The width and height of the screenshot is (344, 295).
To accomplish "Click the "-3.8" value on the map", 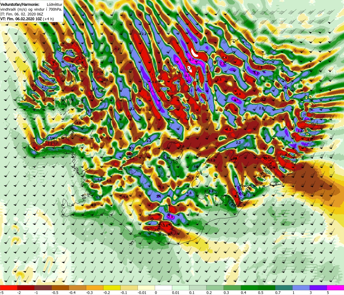I will coord(80,58).
